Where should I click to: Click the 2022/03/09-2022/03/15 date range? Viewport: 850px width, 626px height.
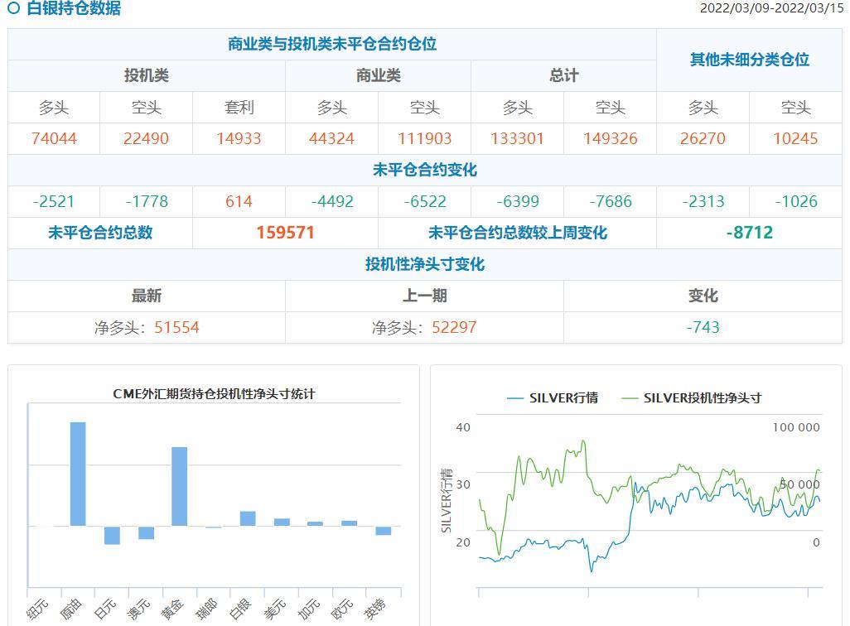770,8
